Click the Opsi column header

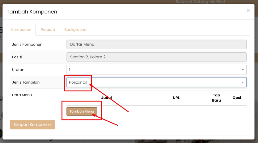point(237,98)
